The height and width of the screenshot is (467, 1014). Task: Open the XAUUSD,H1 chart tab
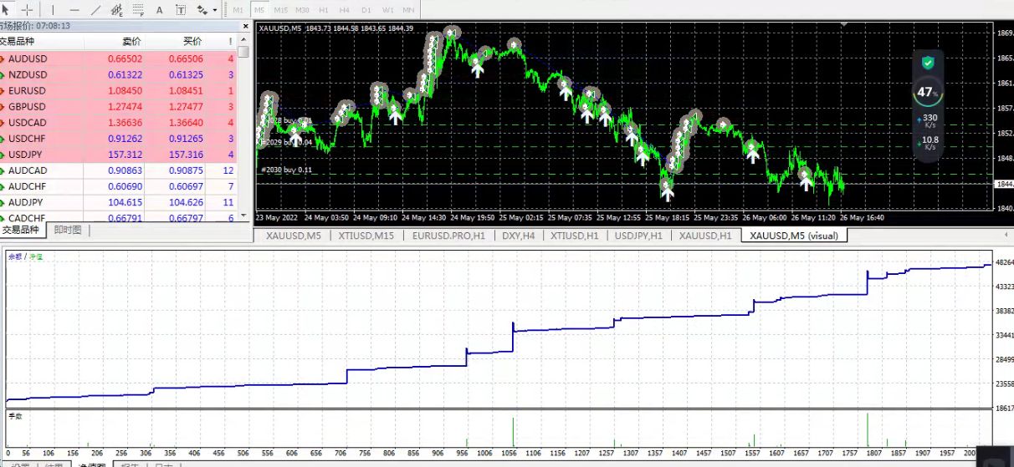pos(705,236)
